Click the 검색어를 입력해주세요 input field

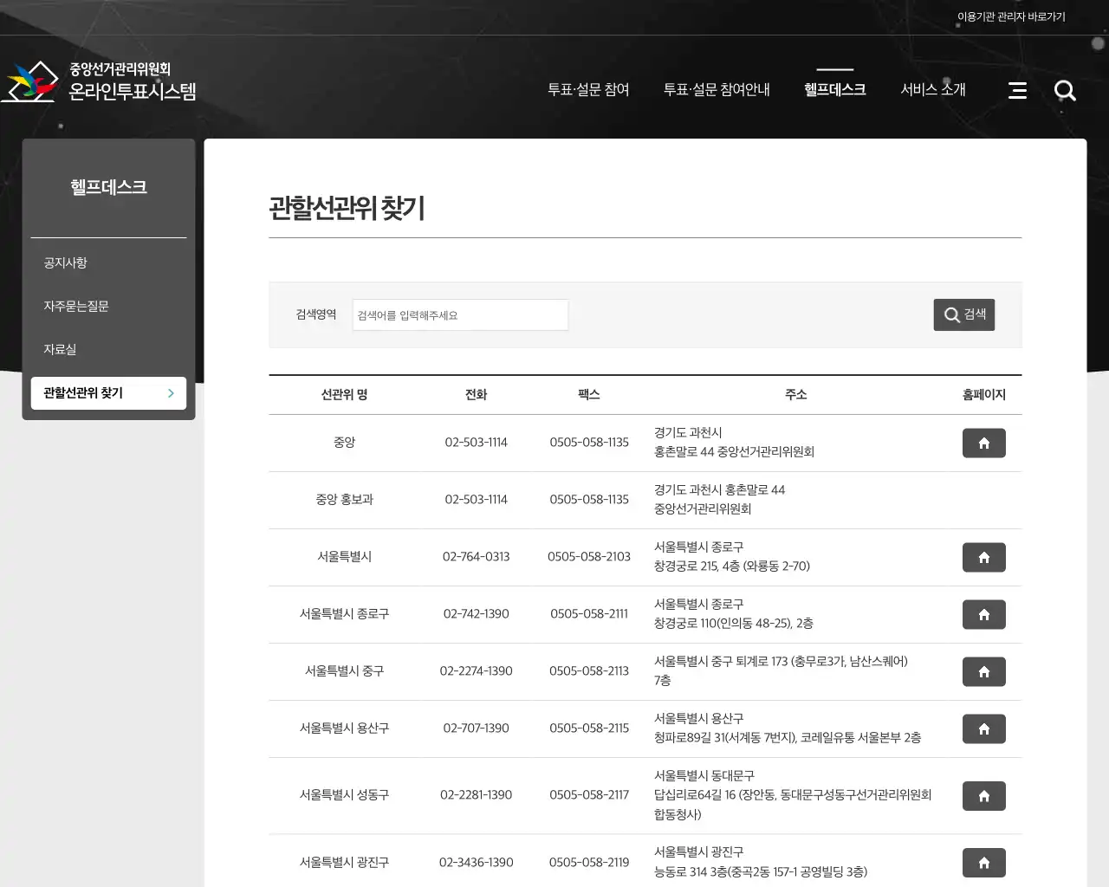click(x=459, y=314)
